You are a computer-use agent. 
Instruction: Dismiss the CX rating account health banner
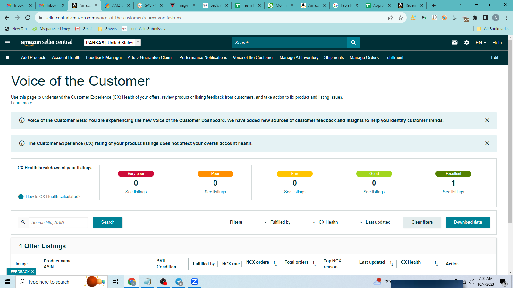(487, 143)
